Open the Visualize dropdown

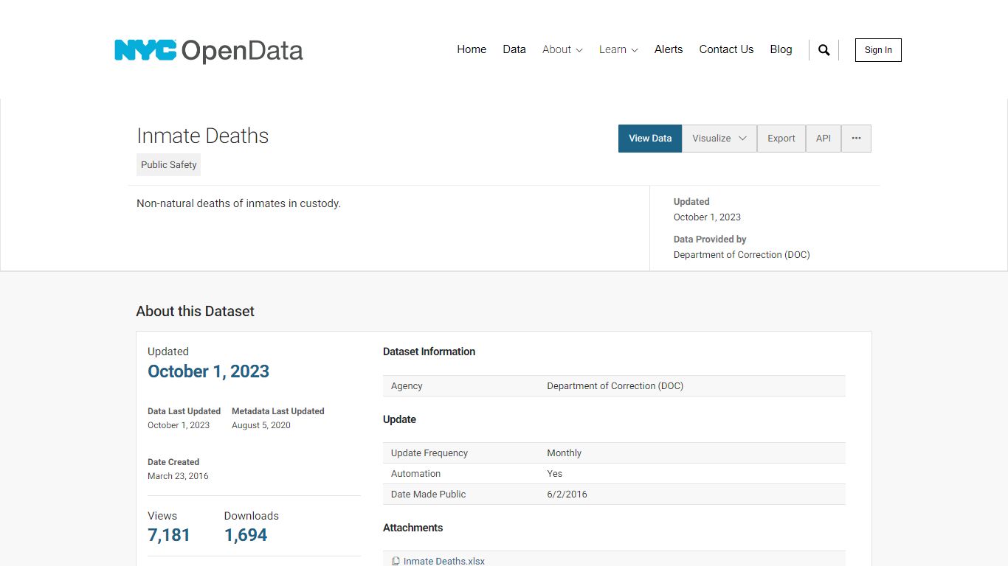coord(719,139)
